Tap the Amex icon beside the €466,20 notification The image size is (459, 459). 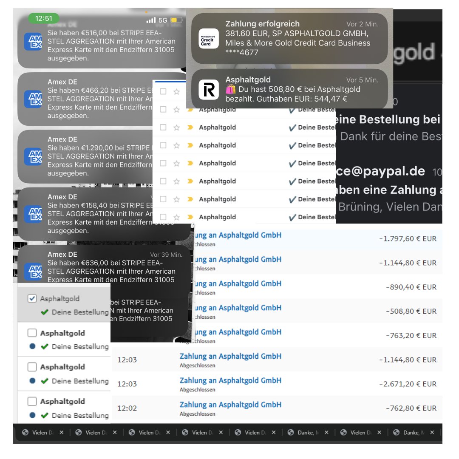point(33,99)
